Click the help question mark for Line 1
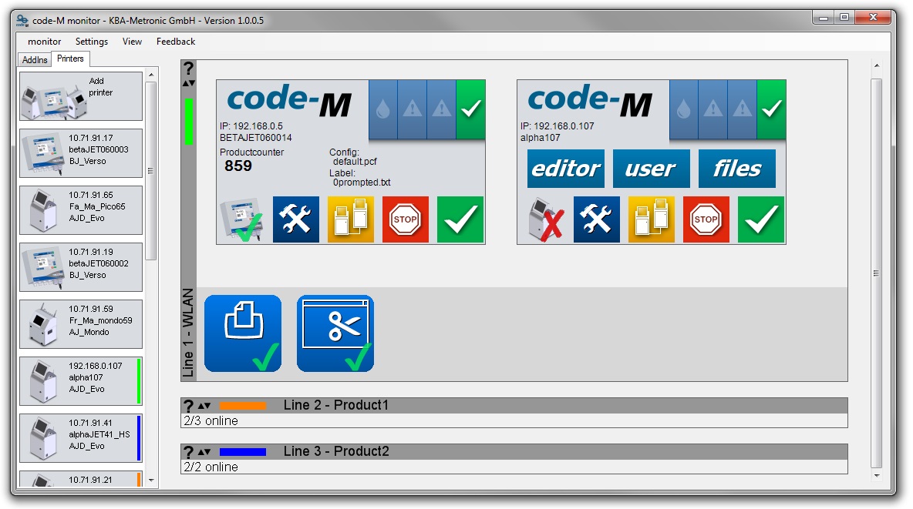Image resolution: width=913 pixels, height=509 pixels. 189,69
